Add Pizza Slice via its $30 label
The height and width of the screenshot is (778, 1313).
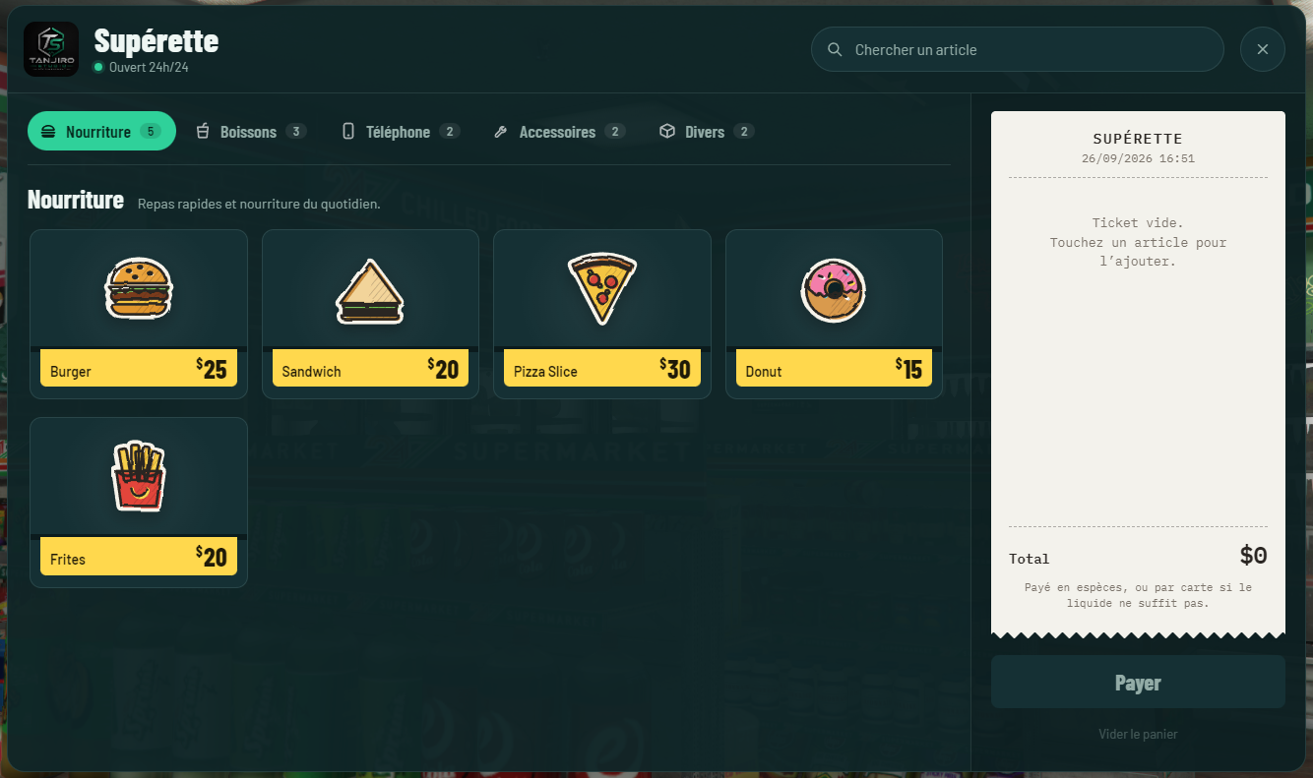(x=602, y=369)
